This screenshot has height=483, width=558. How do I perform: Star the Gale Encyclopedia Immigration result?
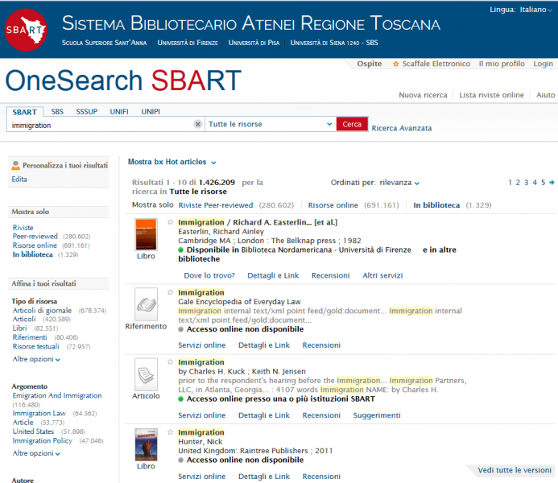170,293
